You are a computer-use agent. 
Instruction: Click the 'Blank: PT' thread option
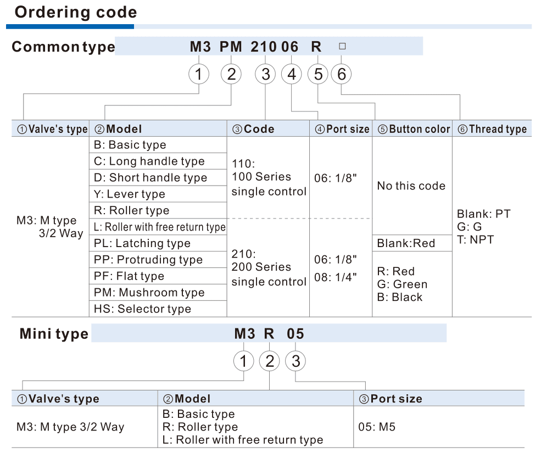point(484,214)
